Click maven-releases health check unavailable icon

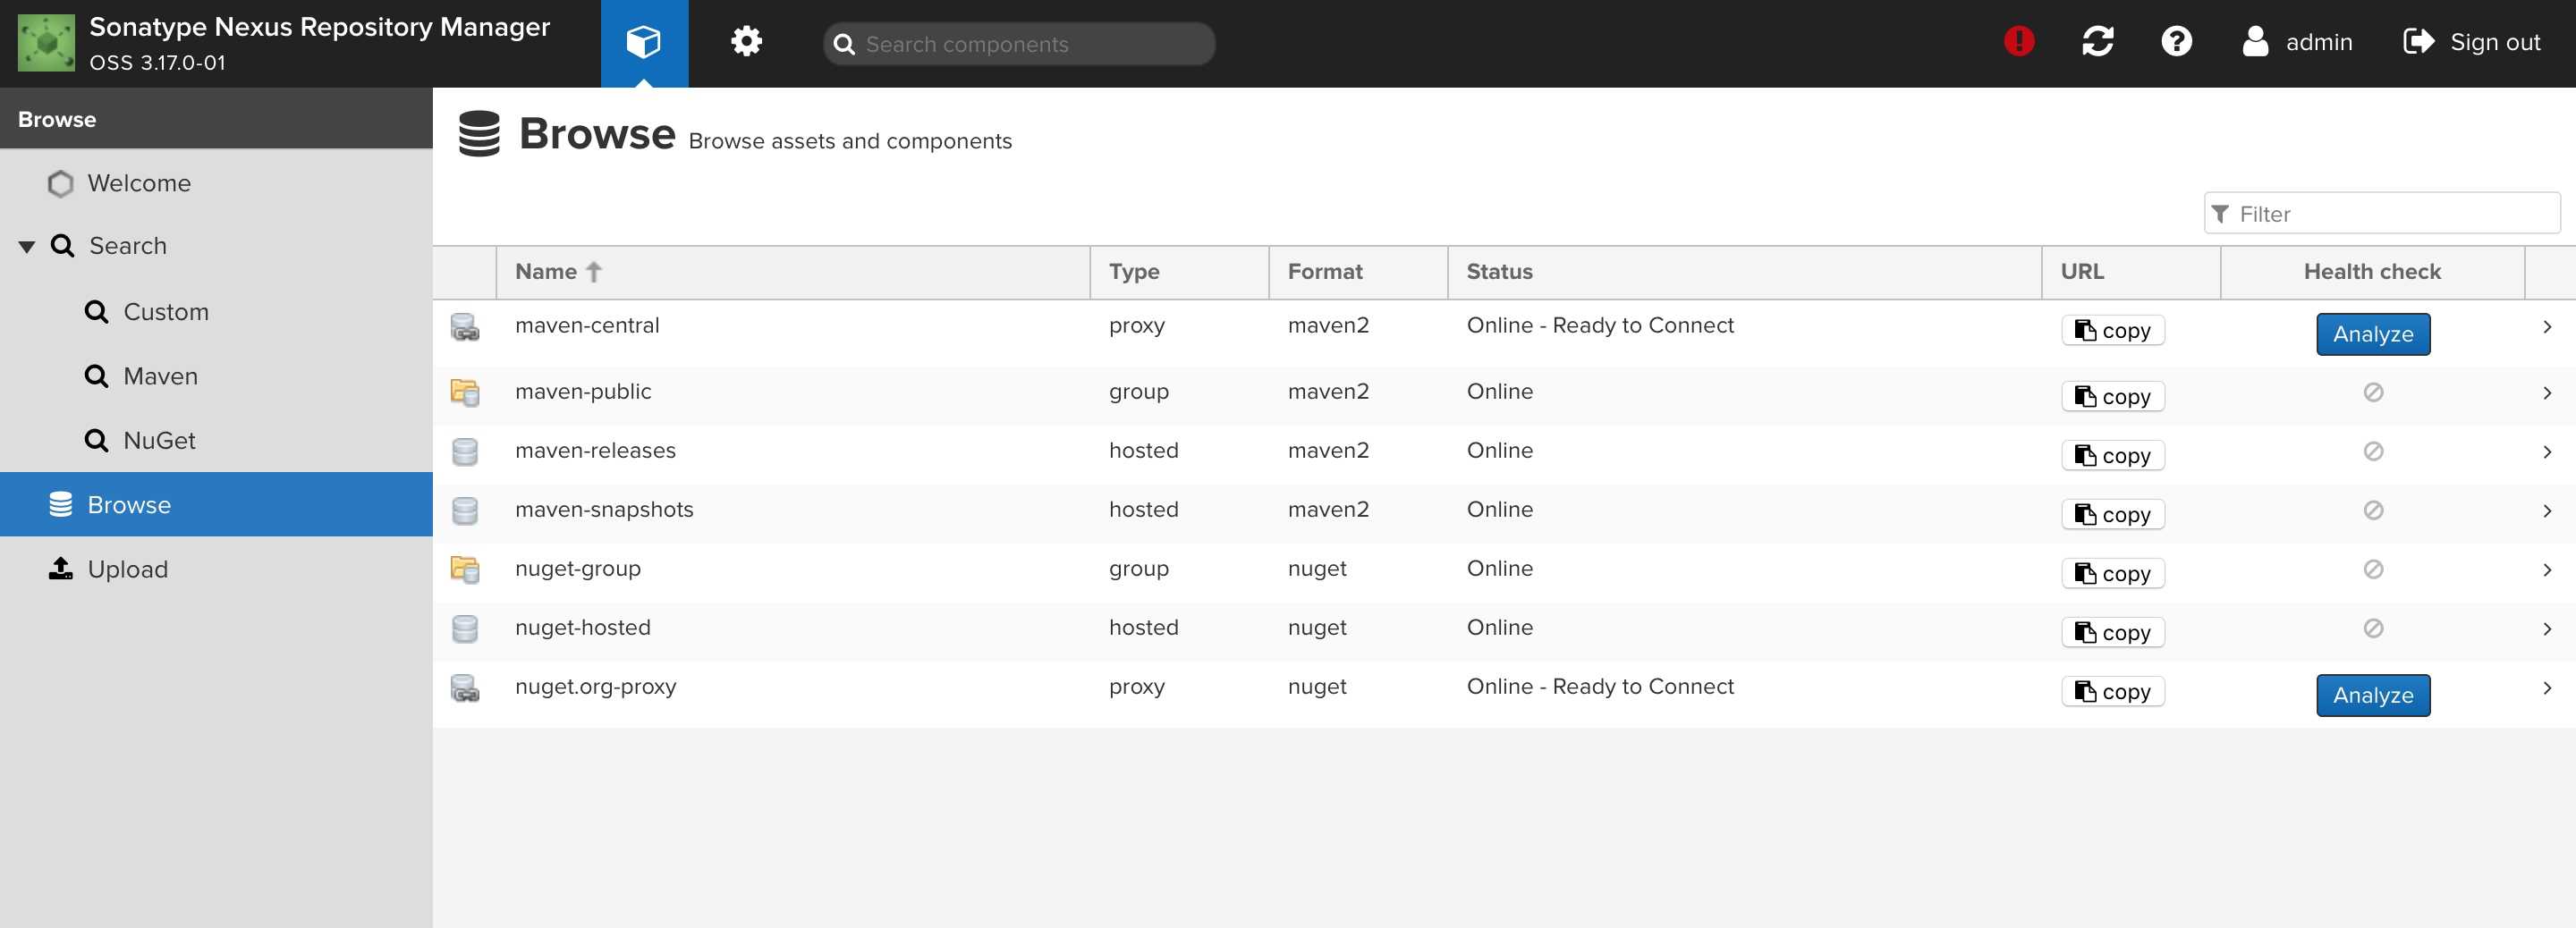tap(2373, 451)
